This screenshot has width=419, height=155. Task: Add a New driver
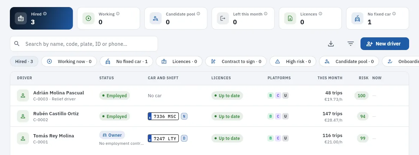click(x=384, y=44)
